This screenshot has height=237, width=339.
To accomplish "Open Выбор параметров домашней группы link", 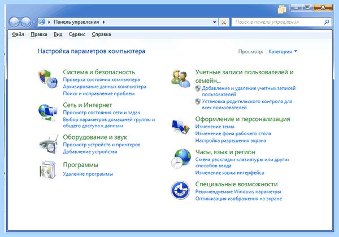I will pos(108,123).
